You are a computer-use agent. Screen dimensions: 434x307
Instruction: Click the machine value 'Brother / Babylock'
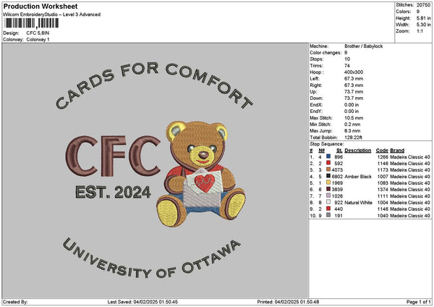point(363,46)
